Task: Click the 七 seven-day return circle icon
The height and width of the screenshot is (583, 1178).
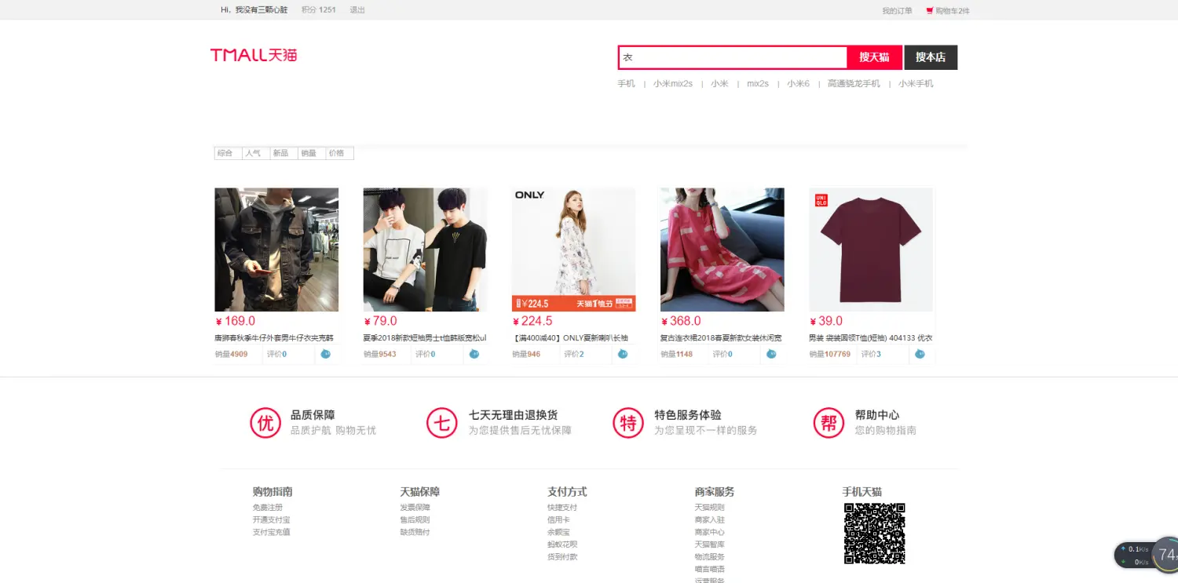Action: click(x=442, y=423)
